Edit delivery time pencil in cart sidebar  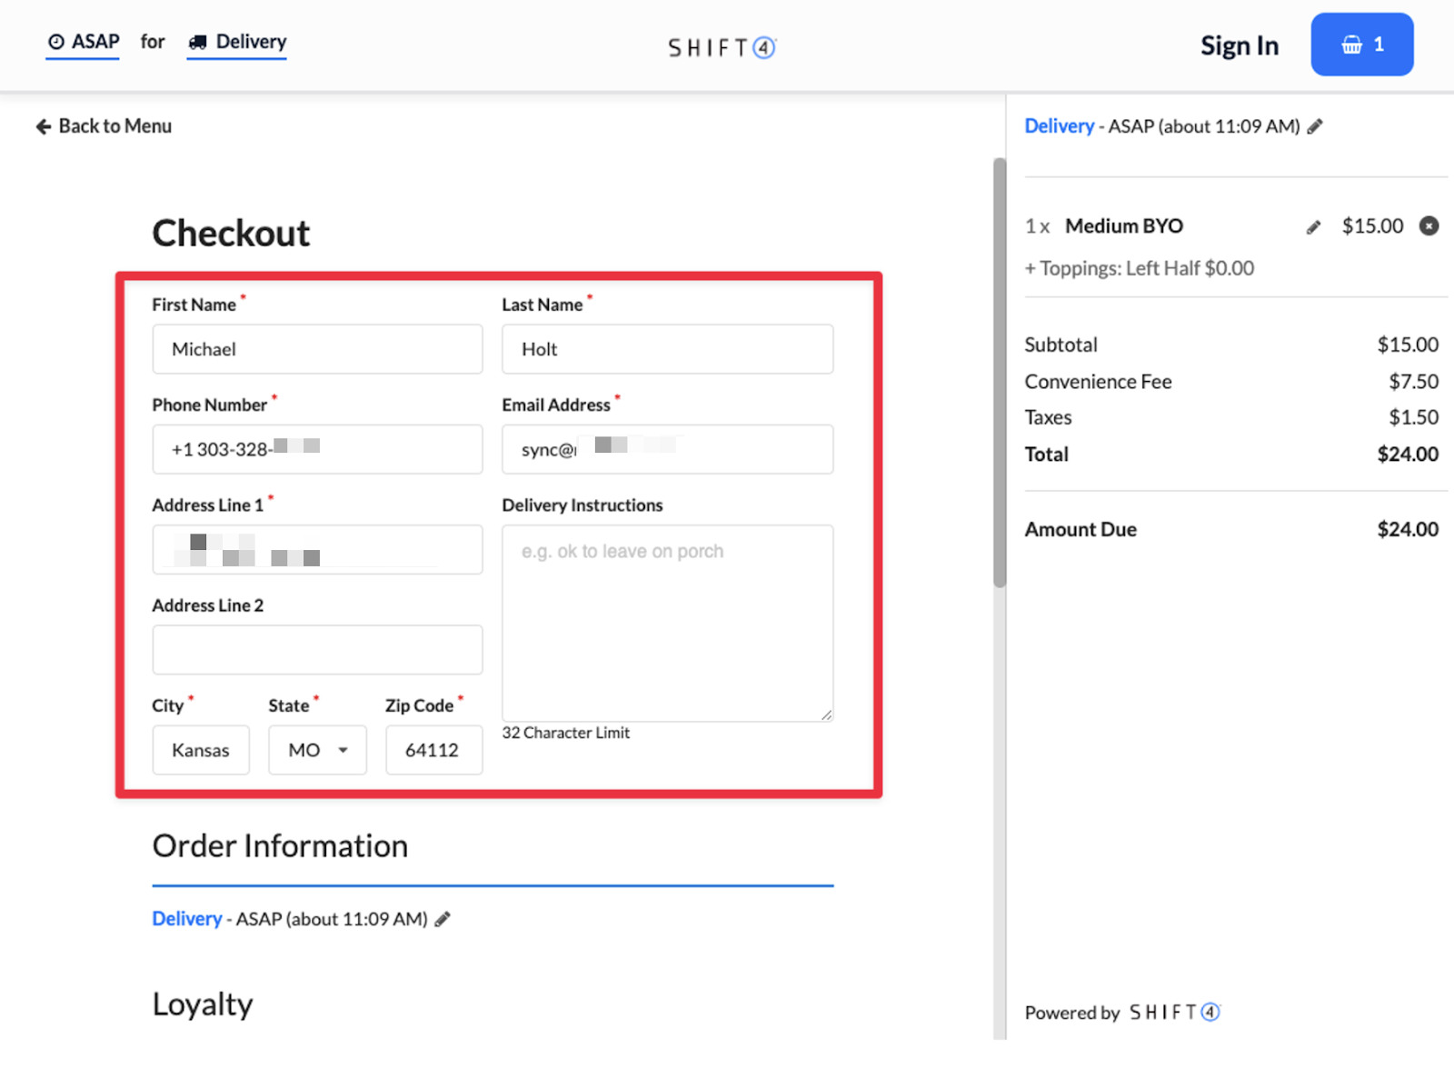(x=1315, y=127)
